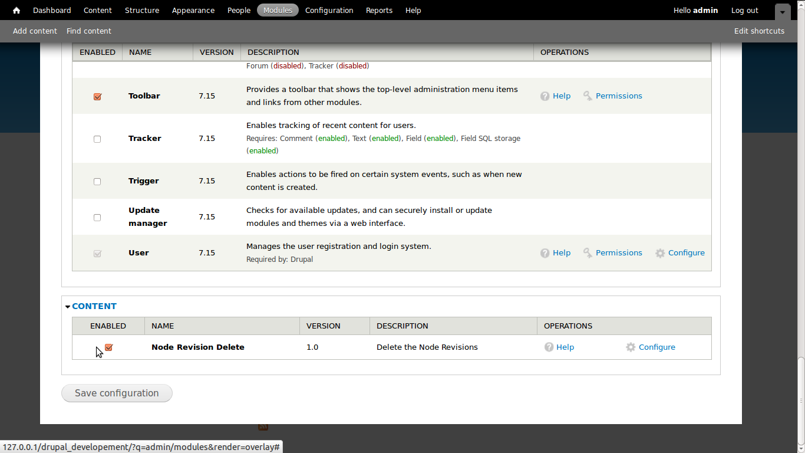Click the Help question-mark icon in the Toolbar row

[x=545, y=96]
